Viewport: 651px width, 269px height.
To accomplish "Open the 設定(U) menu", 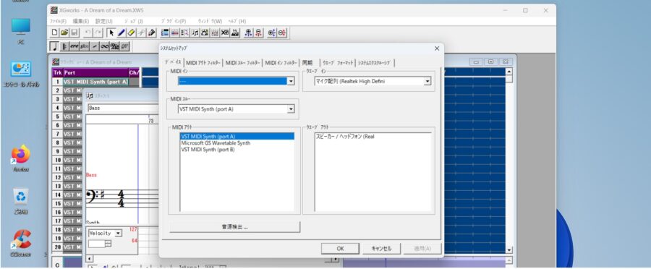I will (103, 21).
